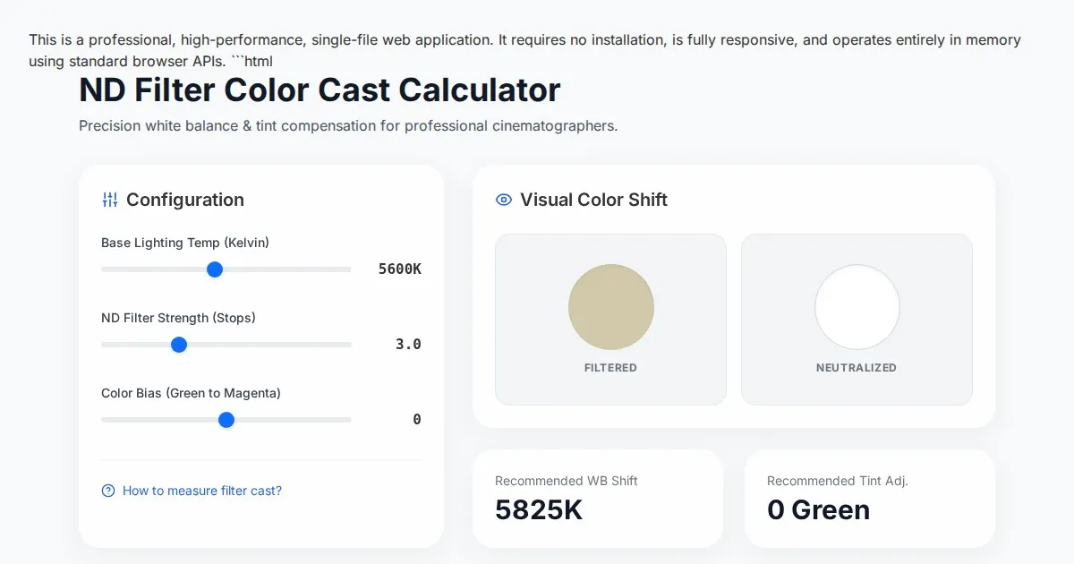Click the Visual Color Shift title
The image size is (1074, 564).
point(594,200)
